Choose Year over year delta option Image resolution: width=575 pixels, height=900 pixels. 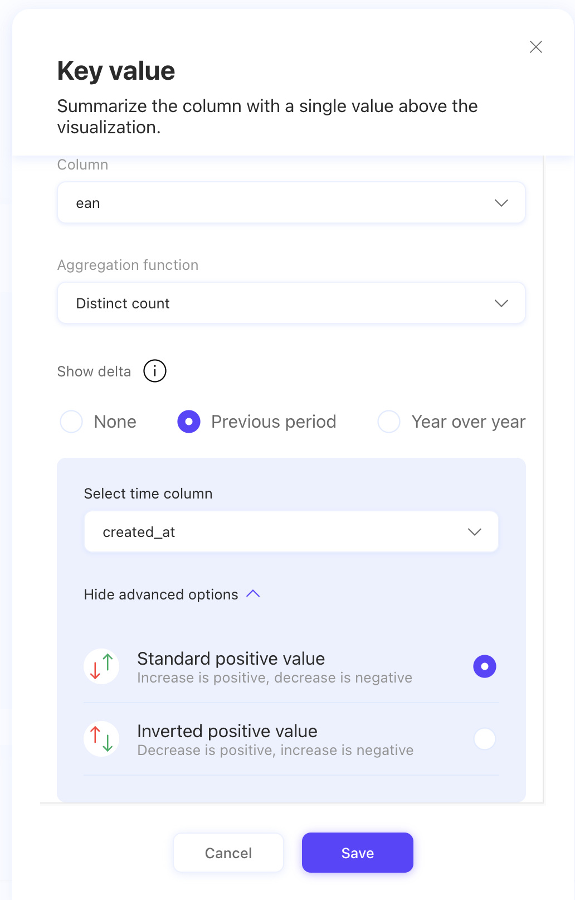pyautogui.click(x=389, y=422)
